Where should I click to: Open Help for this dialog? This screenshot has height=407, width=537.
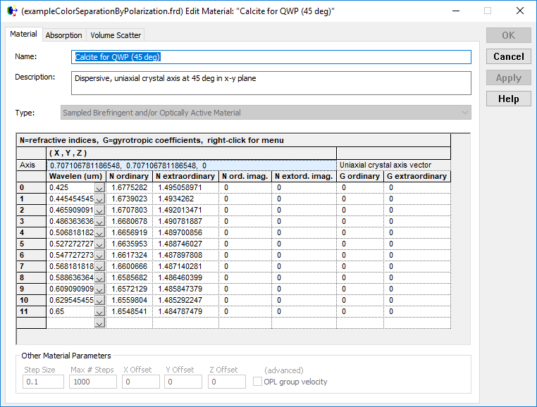click(x=508, y=99)
